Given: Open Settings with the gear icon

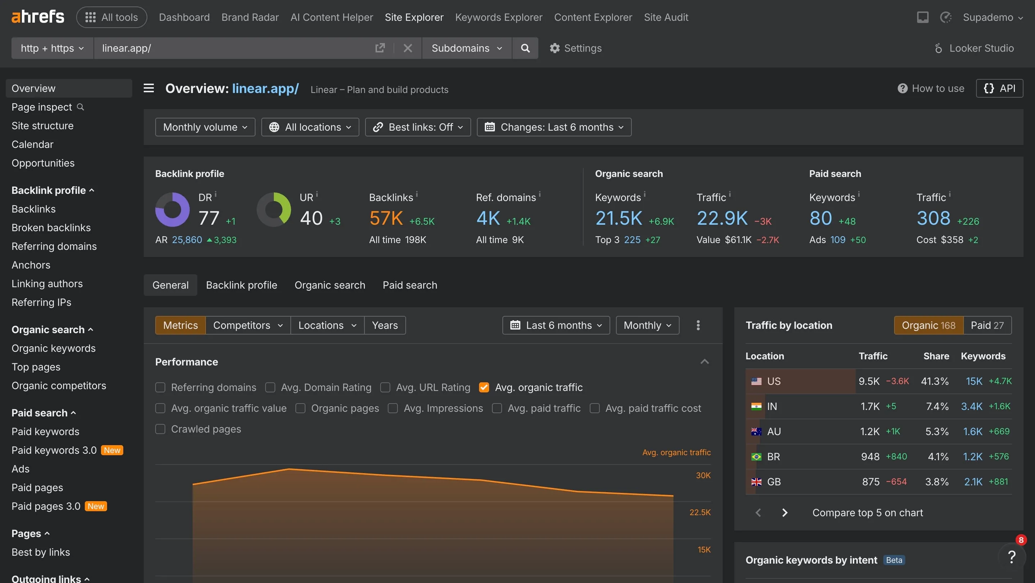Looking at the screenshot, I should click(x=575, y=48).
